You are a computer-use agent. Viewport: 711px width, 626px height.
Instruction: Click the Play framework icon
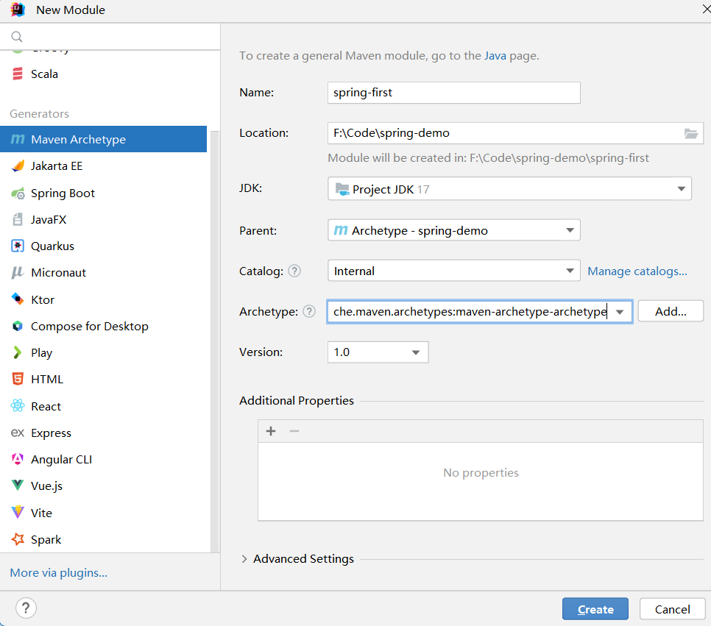[18, 352]
